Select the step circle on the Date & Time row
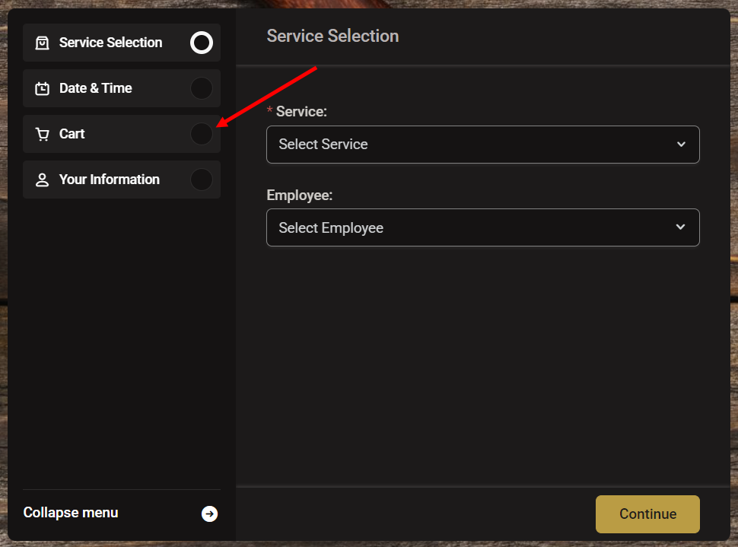Screen dimensions: 738x547 (x=202, y=88)
